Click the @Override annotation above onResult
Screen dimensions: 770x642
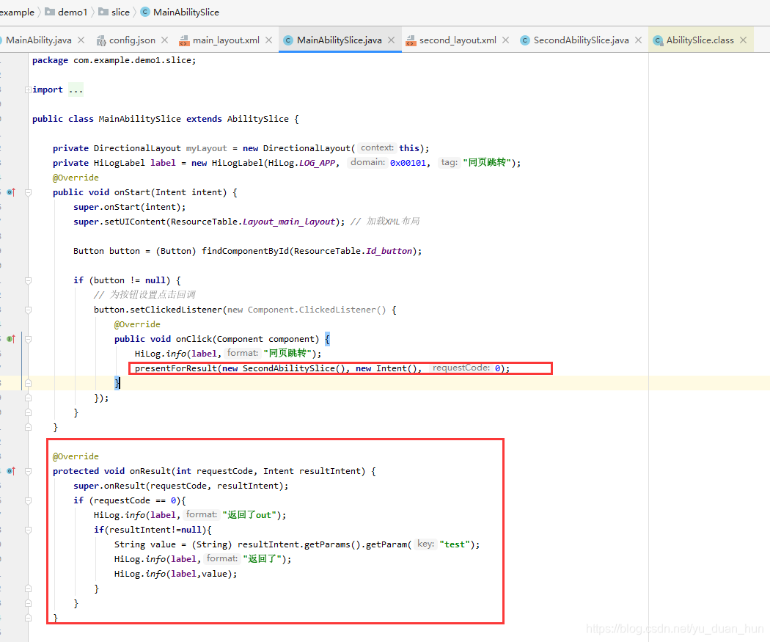[76, 456]
